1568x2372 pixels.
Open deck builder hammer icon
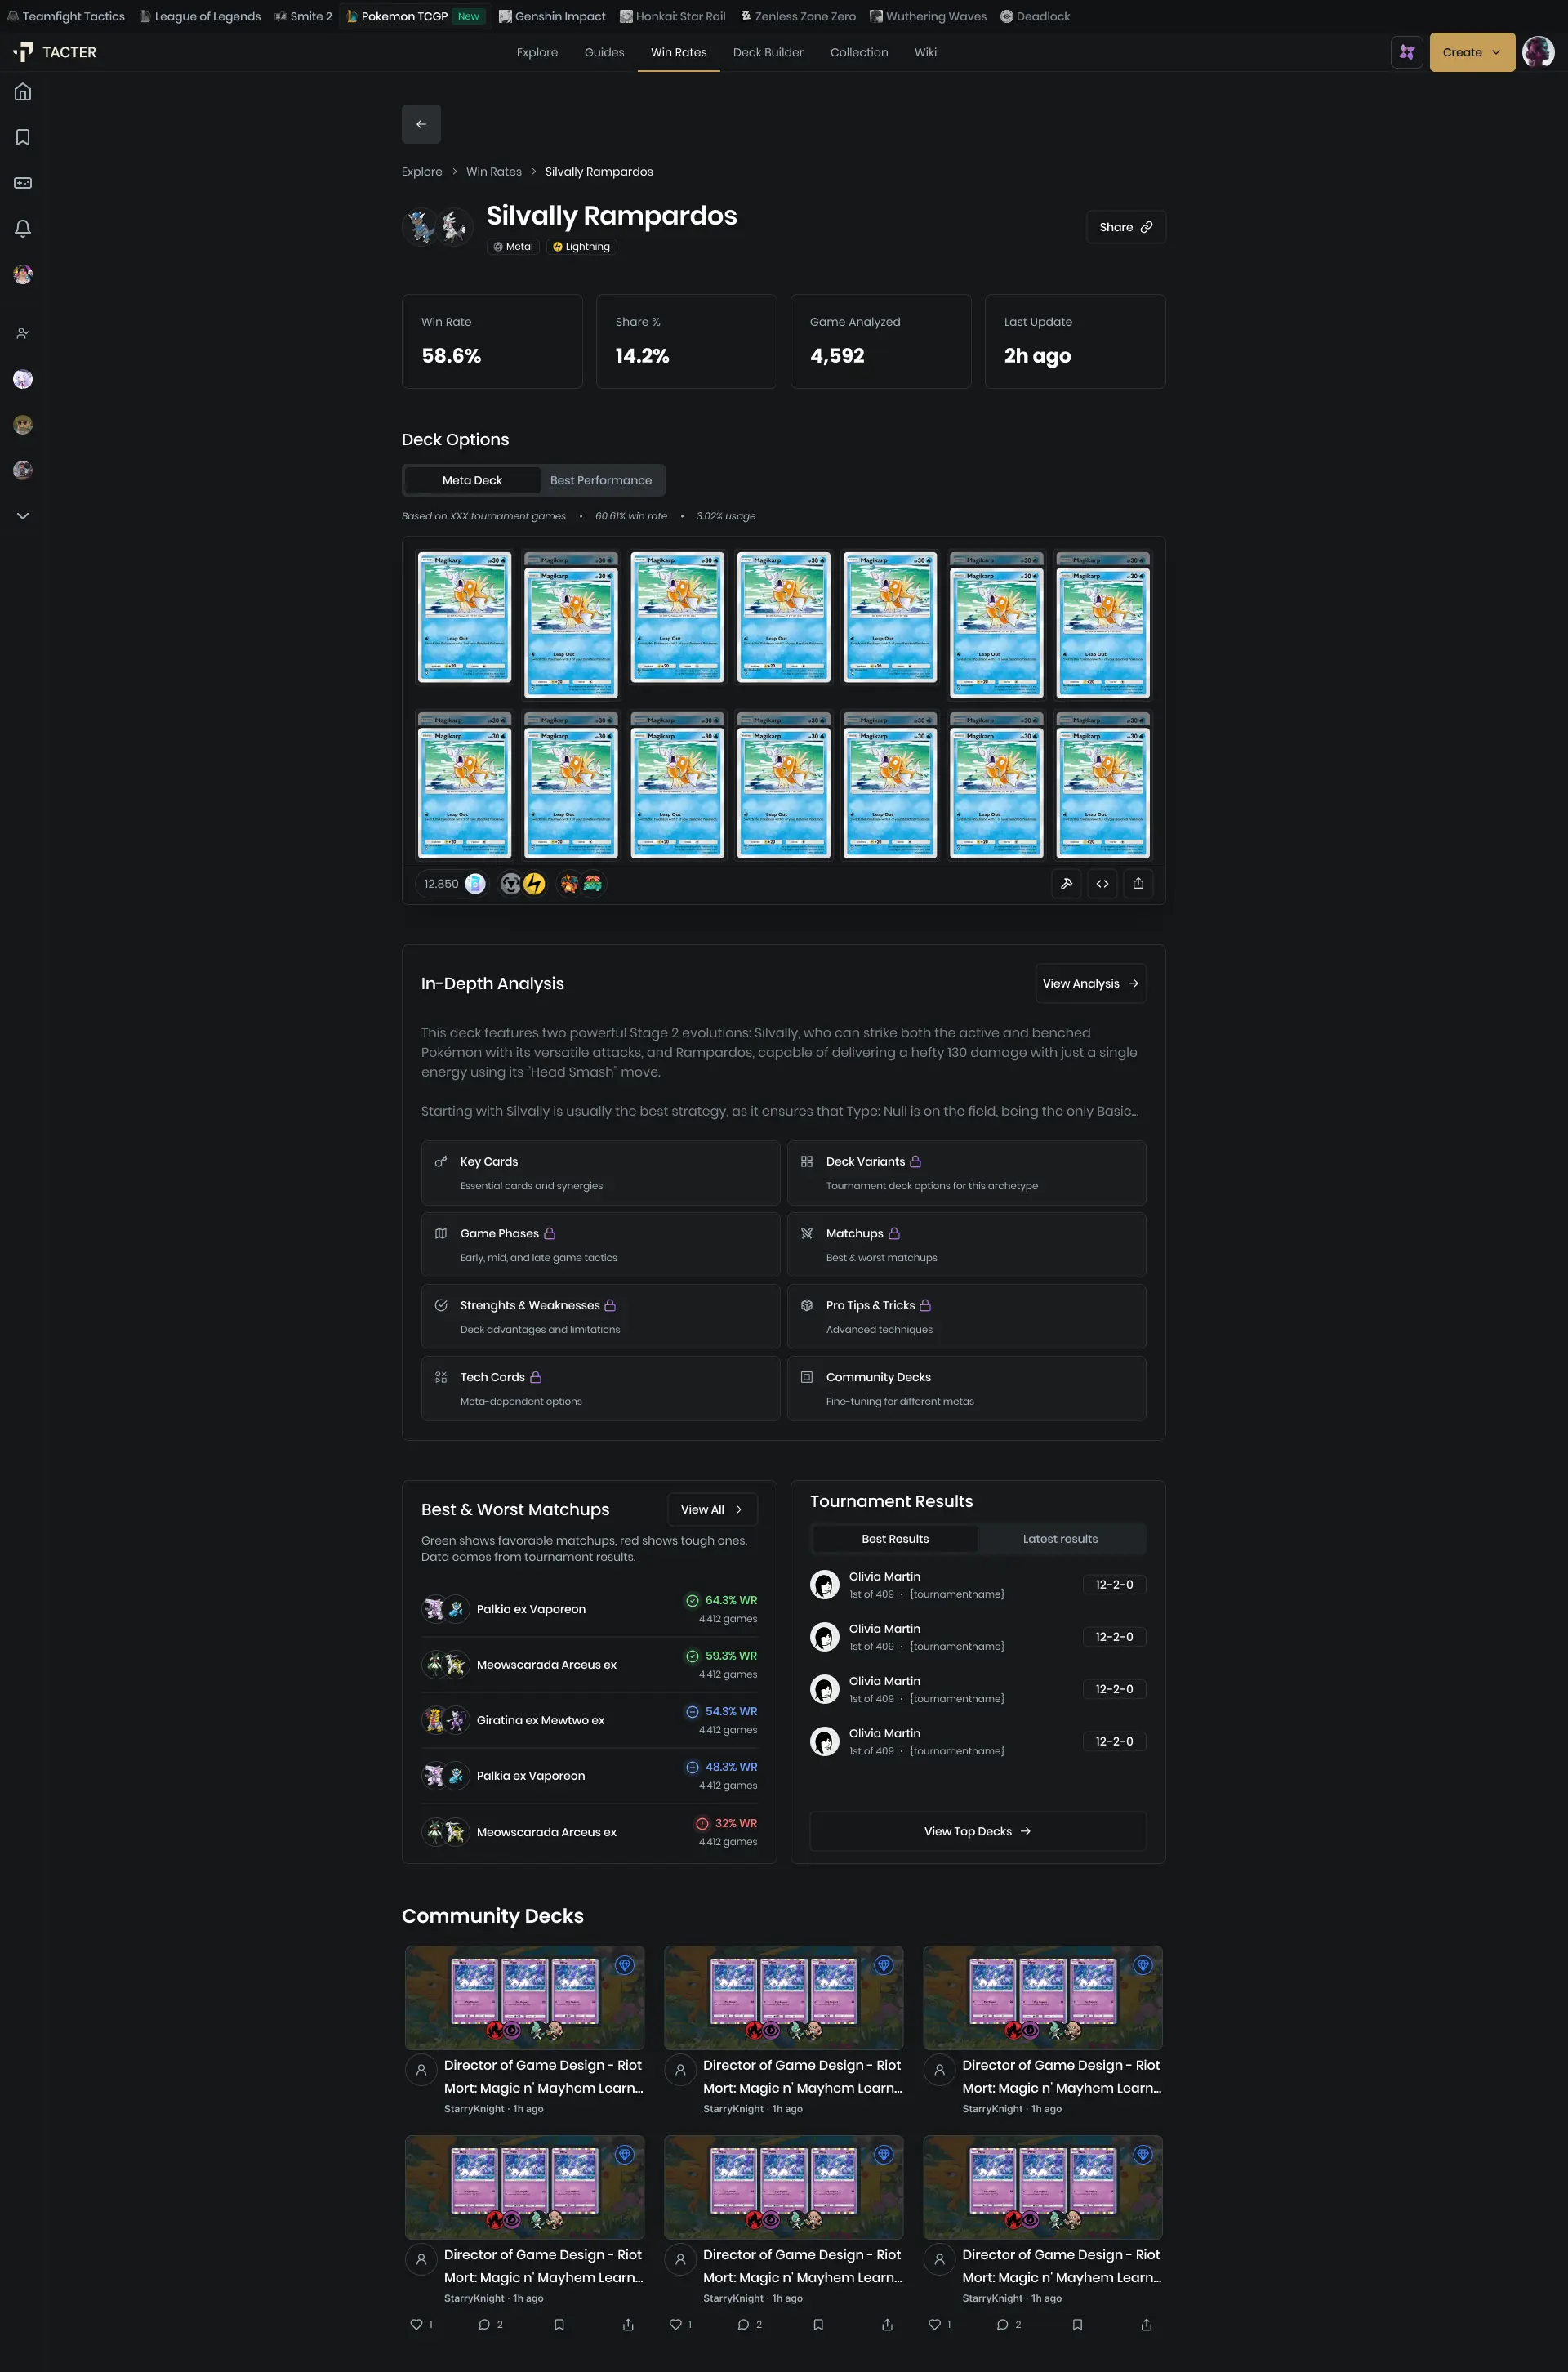(1066, 883)
